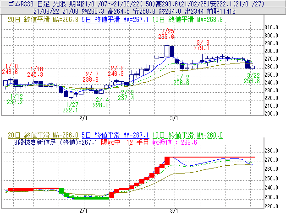Click the 高264.5 daily high value

[119, 11]
